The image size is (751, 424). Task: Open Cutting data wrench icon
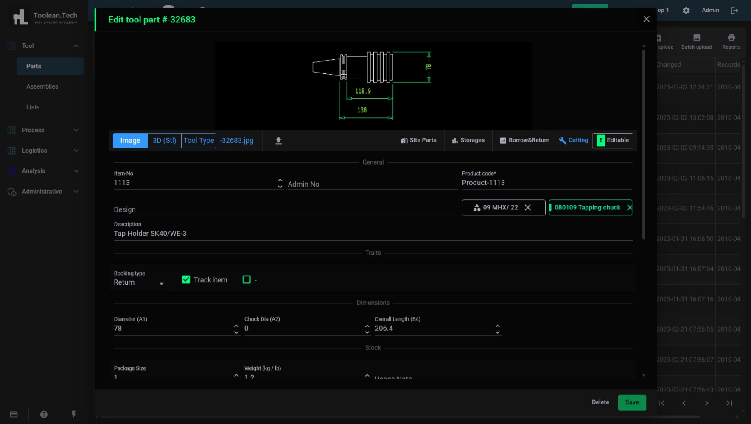click(573, 140)
